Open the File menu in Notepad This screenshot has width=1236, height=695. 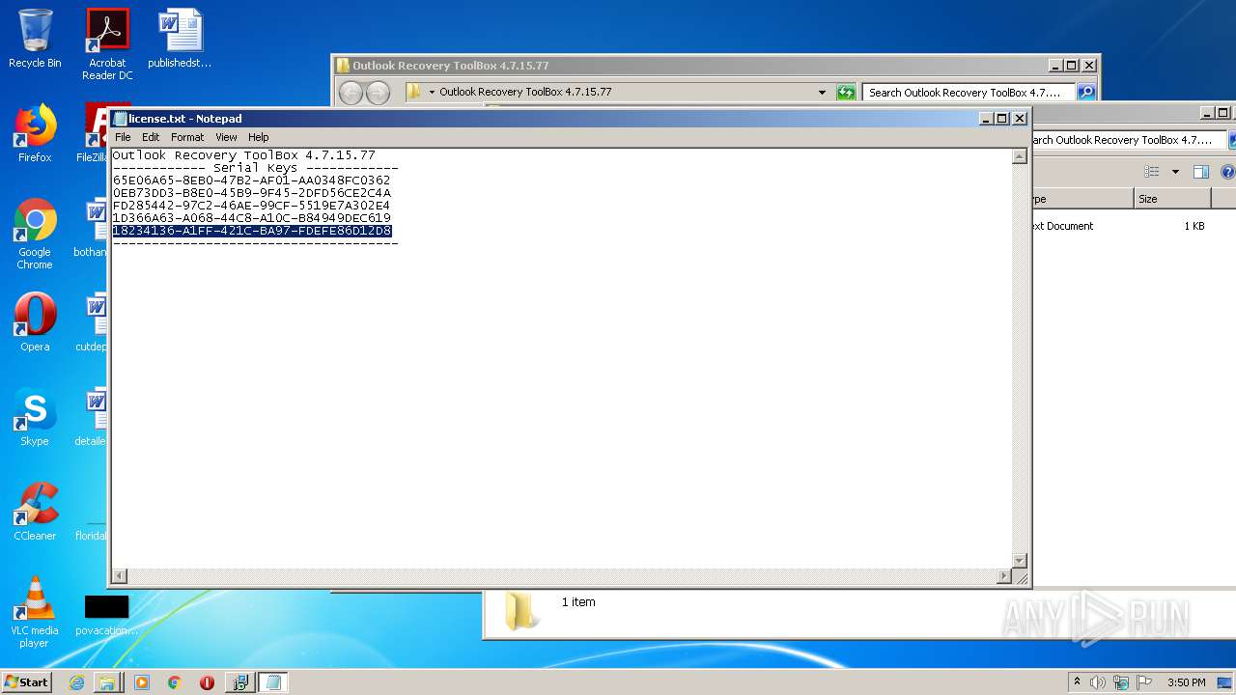click(123, 137)
